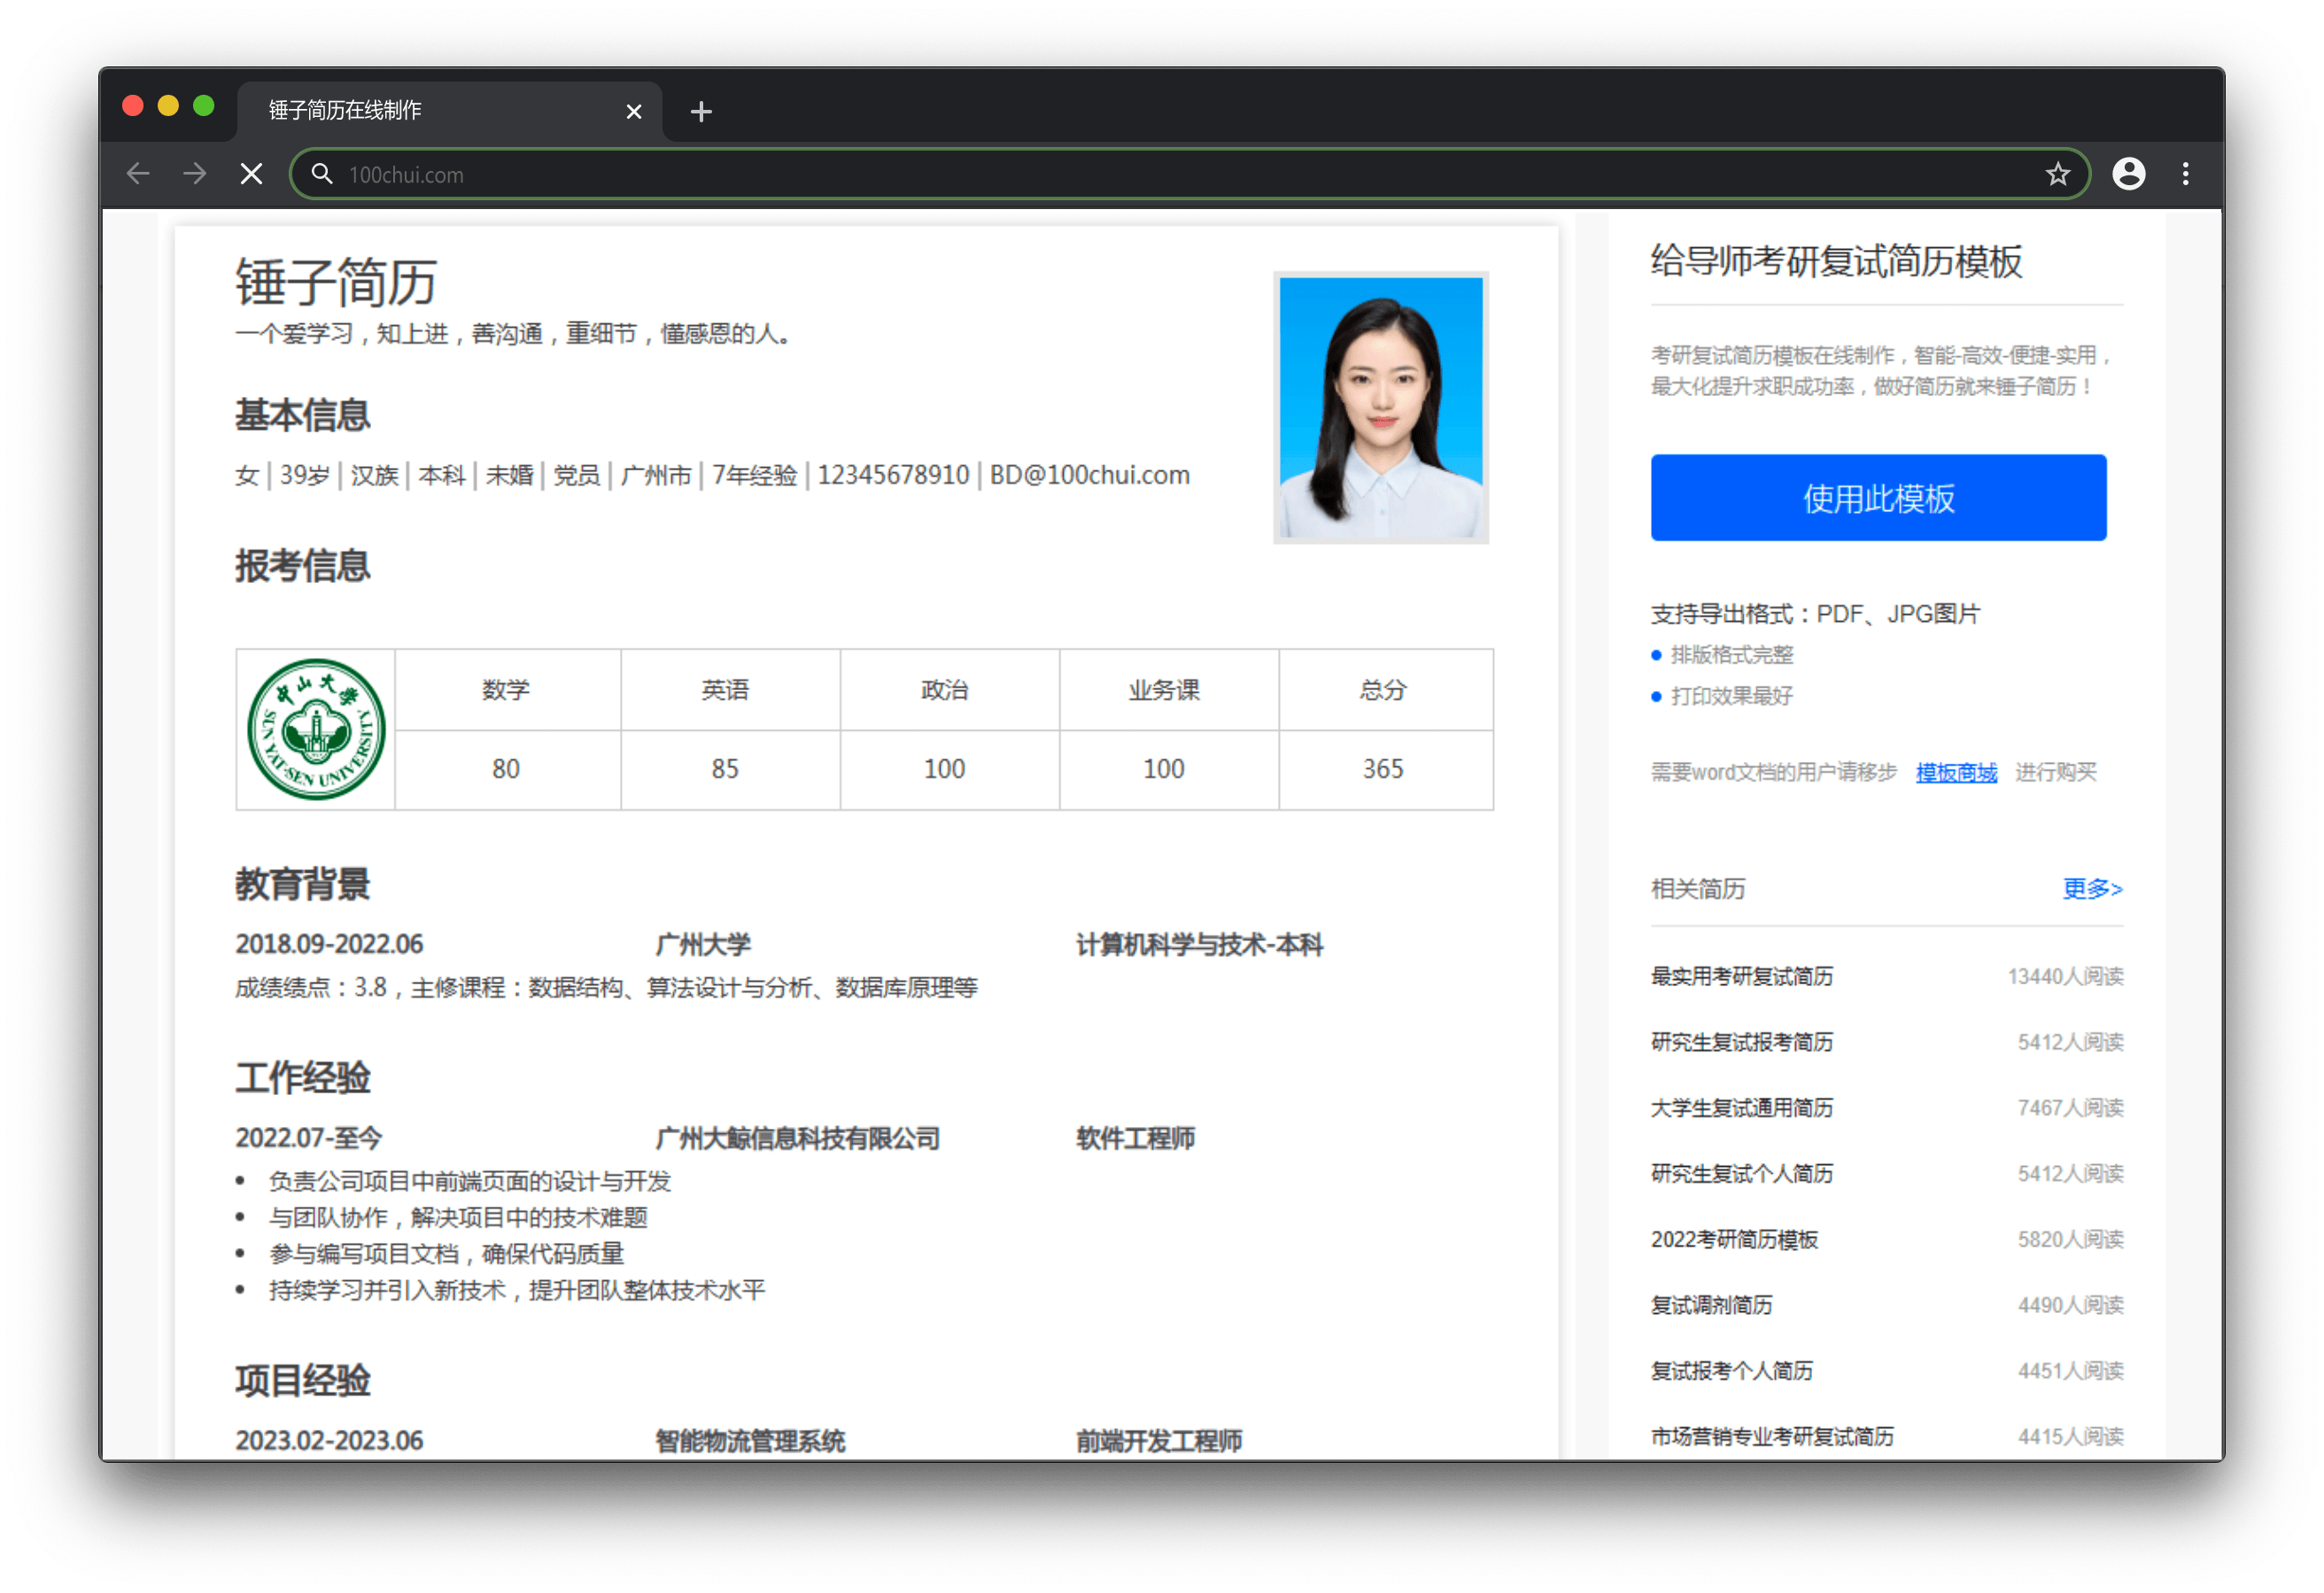Open the browser three-dot menu
This screenshot has width=2324, height=1593.
tap(2185, 175)
